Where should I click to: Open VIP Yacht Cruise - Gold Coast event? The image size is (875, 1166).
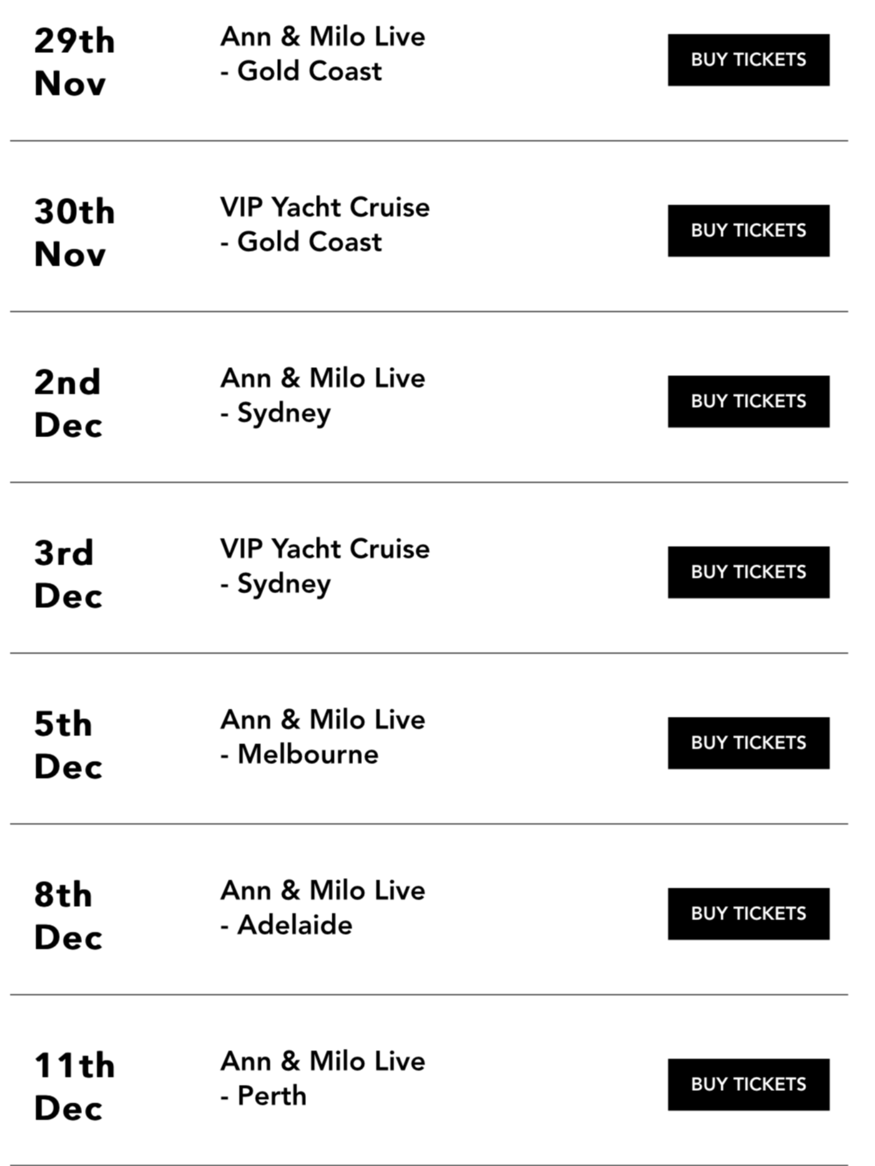click(325, 224)
